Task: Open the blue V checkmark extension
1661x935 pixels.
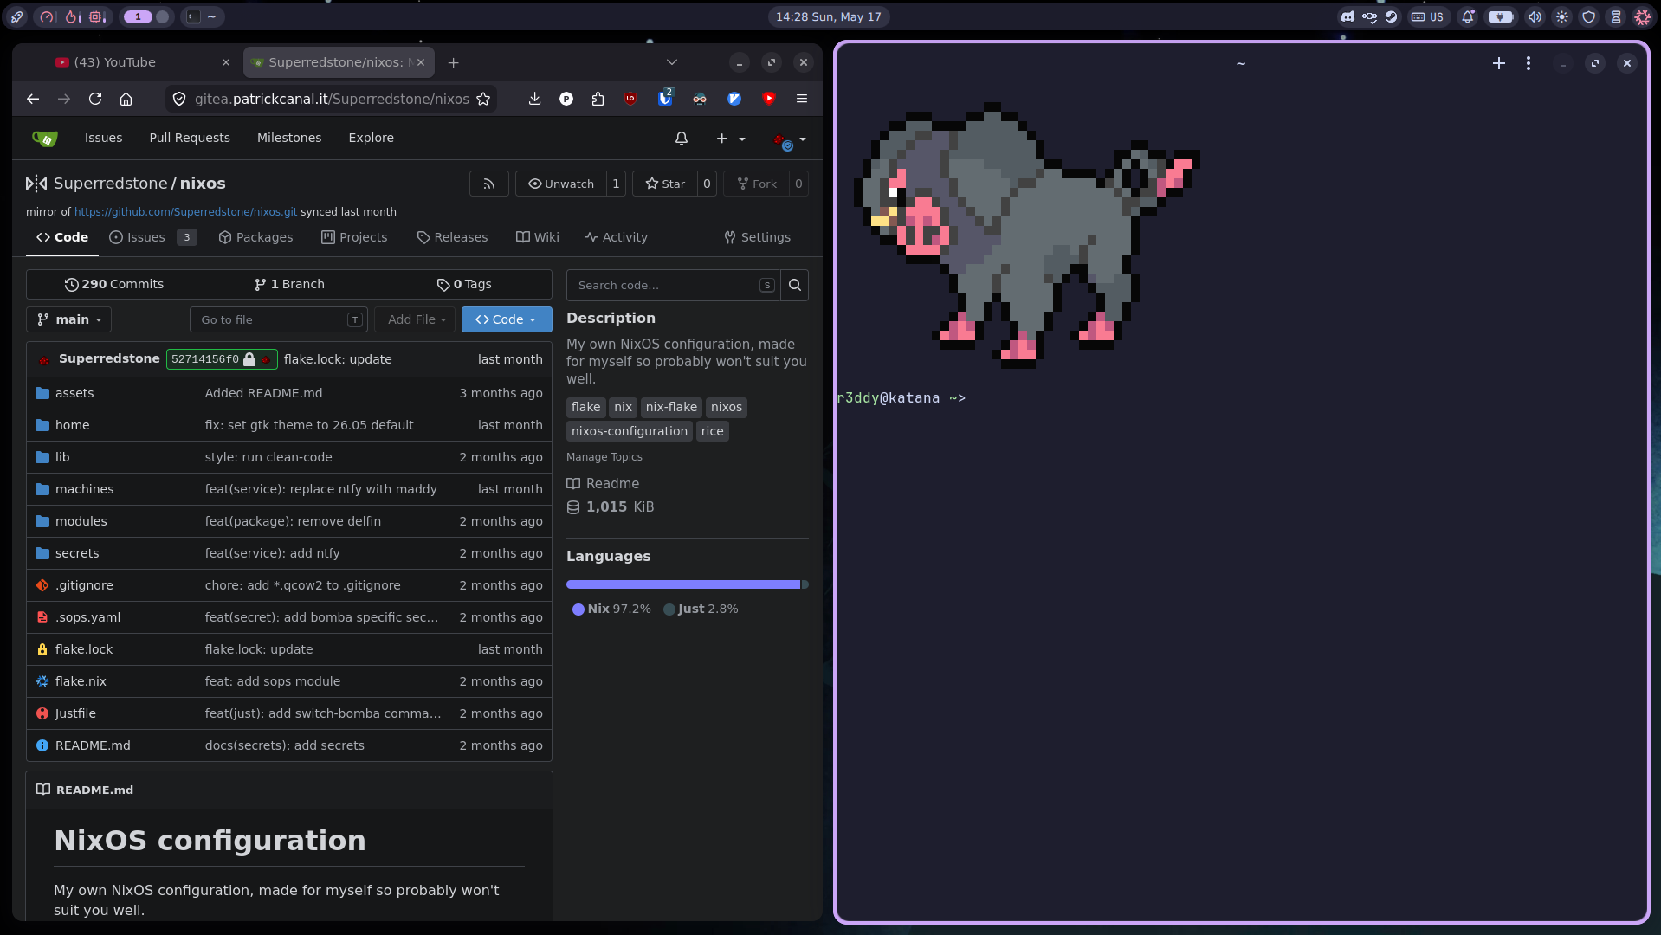Action: [x=734, y=99]
